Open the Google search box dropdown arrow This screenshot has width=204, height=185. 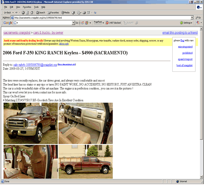[x=73, y=23]
